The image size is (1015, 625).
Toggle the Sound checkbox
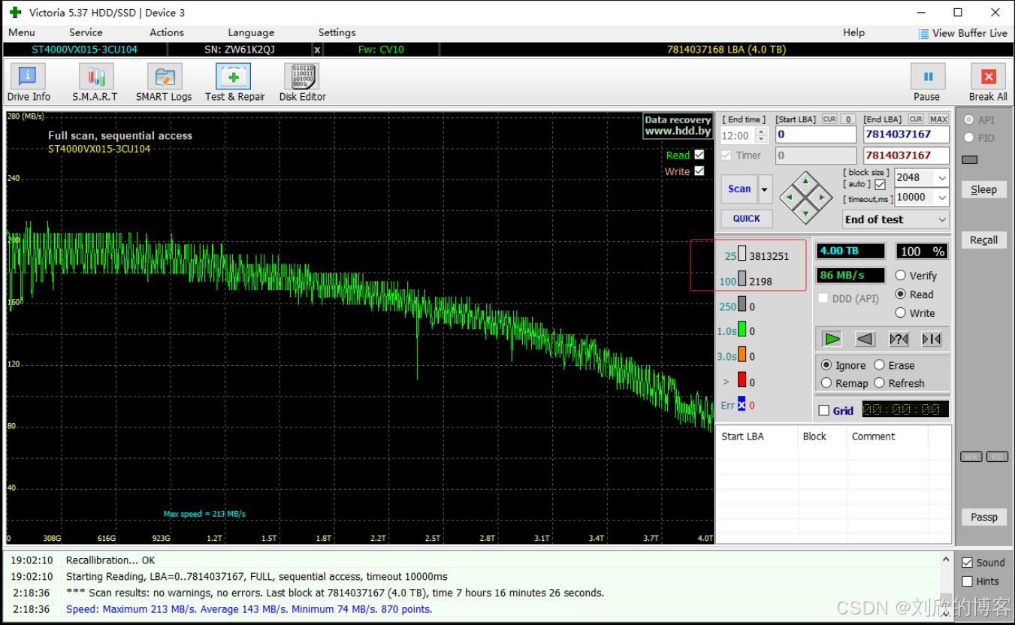click(968, 563)
